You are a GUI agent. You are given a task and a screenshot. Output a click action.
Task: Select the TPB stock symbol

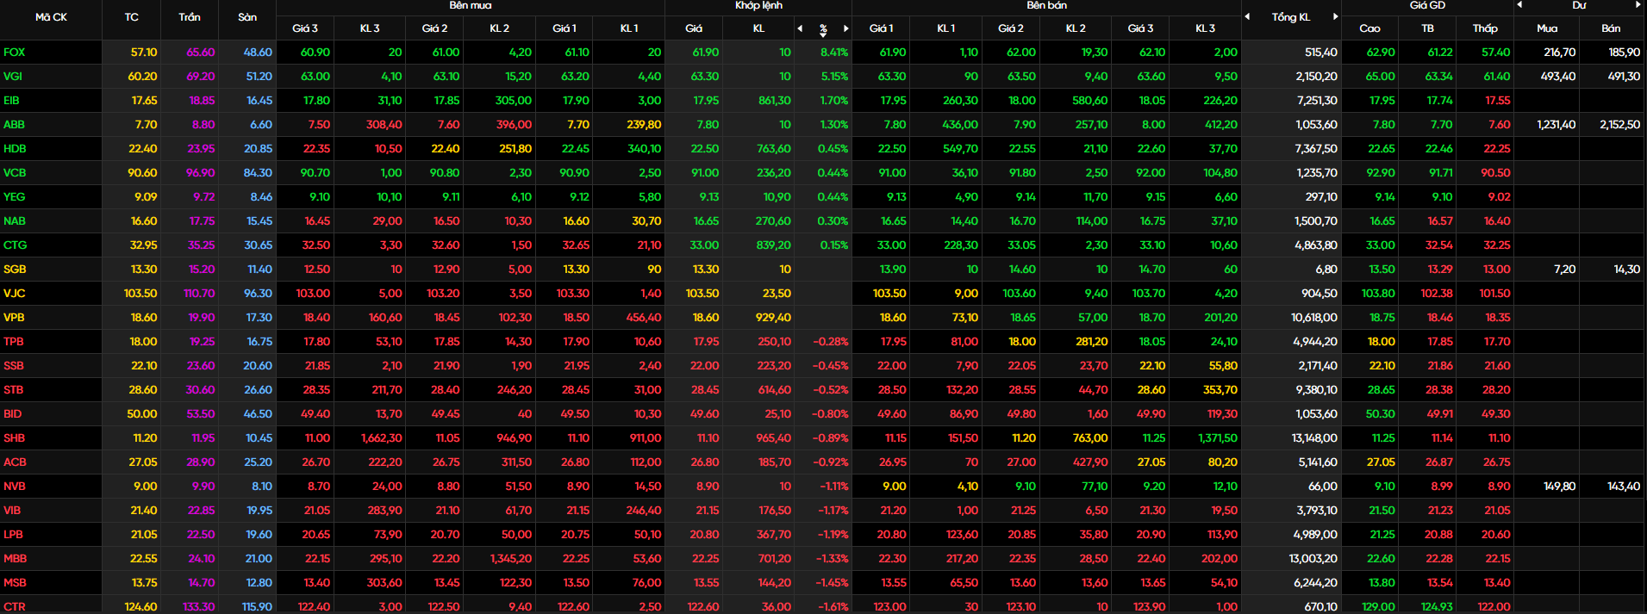[x=14, y=342]
